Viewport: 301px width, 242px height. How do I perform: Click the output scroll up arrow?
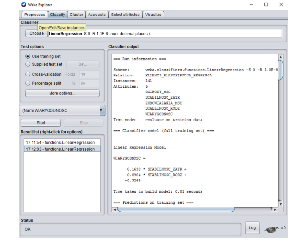pyautogui.click(x=281, y=57)
